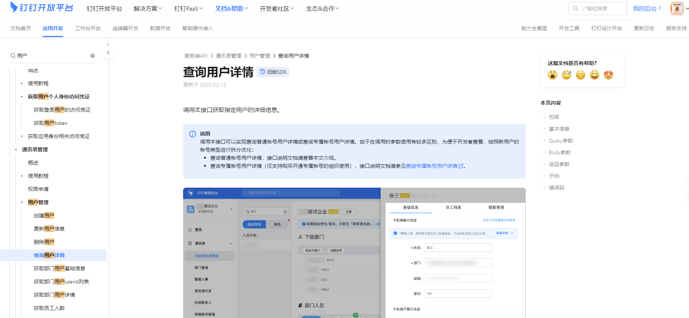Open 获取用户token in sidebar

51,123
